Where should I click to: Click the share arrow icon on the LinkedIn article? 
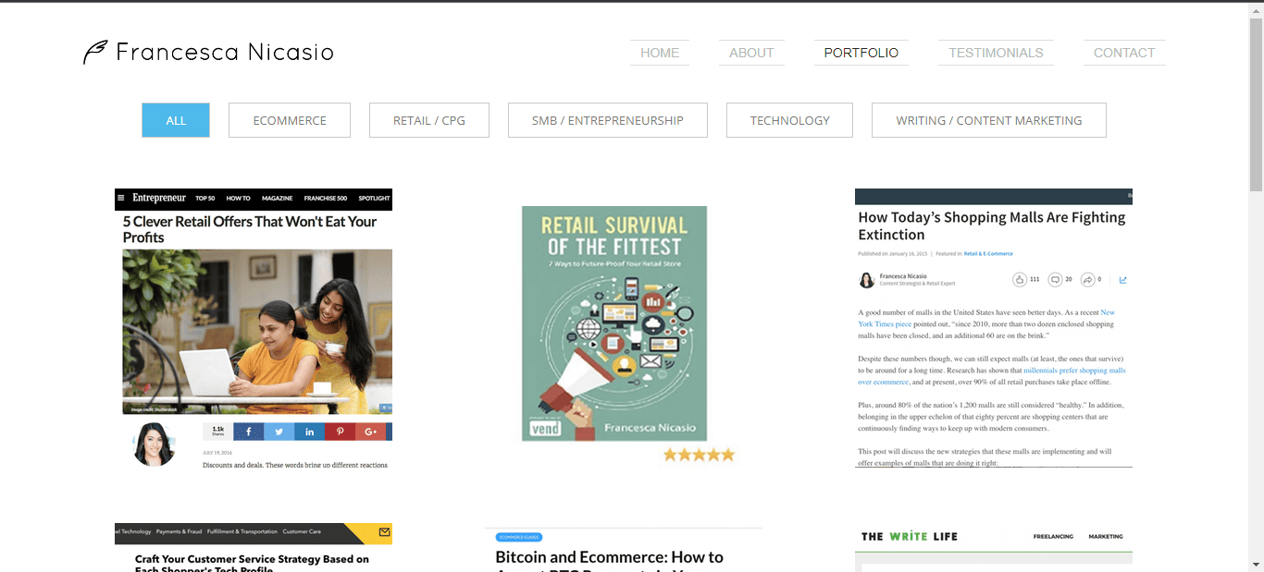tap(1088, 279)
